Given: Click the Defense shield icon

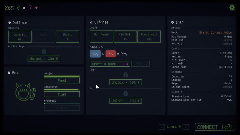Looking at the screenshot, I should [10, 23].
